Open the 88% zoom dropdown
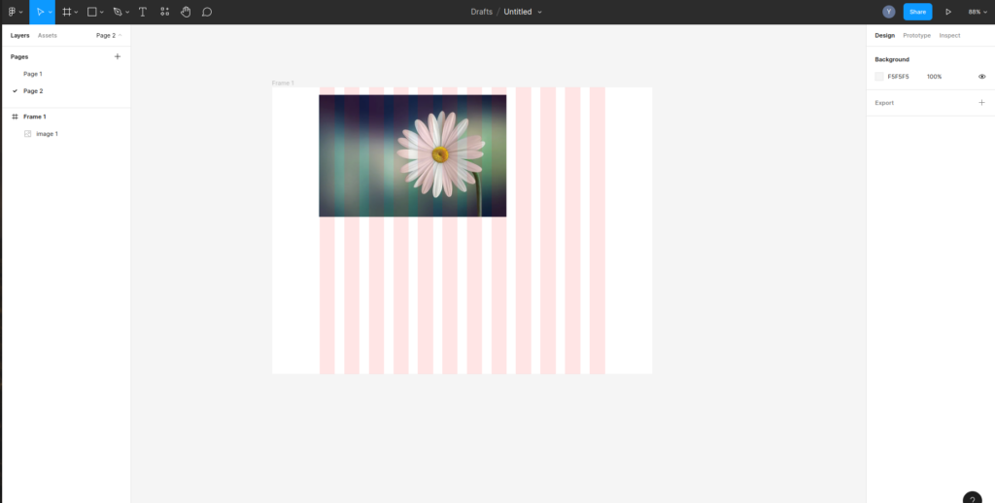The width and height of the screenshot is (995, 503). (977, 12)
